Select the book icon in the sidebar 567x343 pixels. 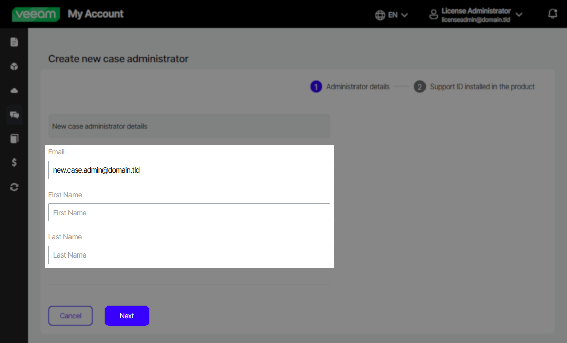tap(13, 138)
